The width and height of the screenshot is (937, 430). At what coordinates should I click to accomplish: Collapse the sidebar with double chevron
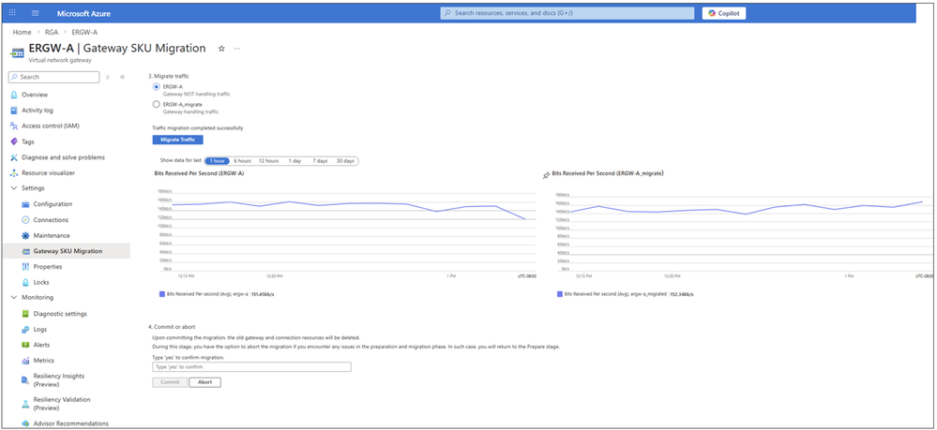click(x=122, y=77)
